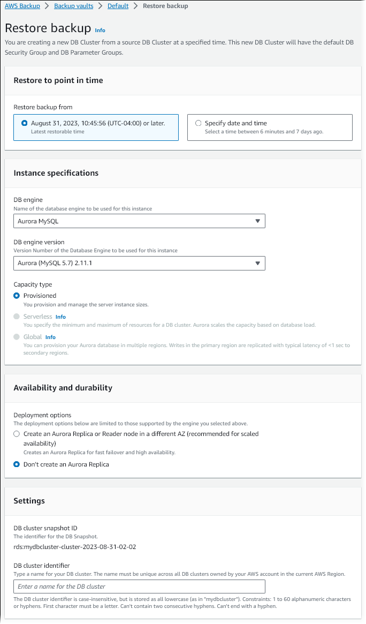Select the Provisioned capacity type
The height and width of the screenshot is (624, 366).
(16, 295)
